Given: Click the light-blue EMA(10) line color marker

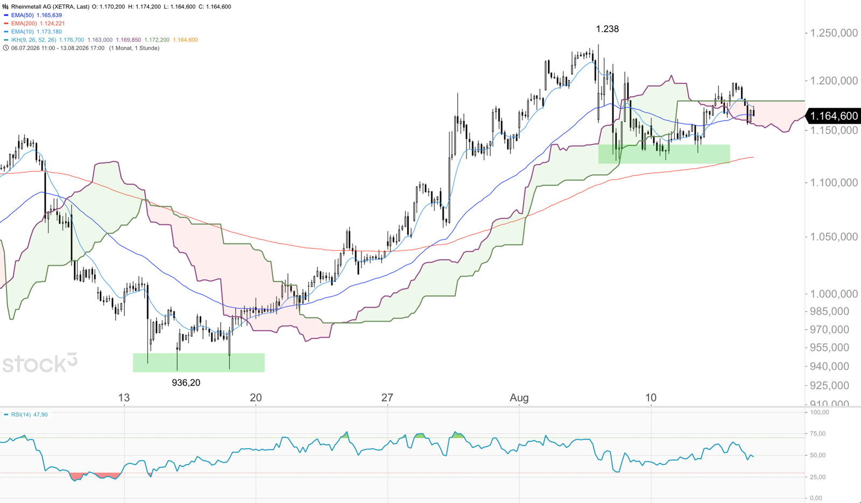Looking at the screenshot, I should [6, 32].
